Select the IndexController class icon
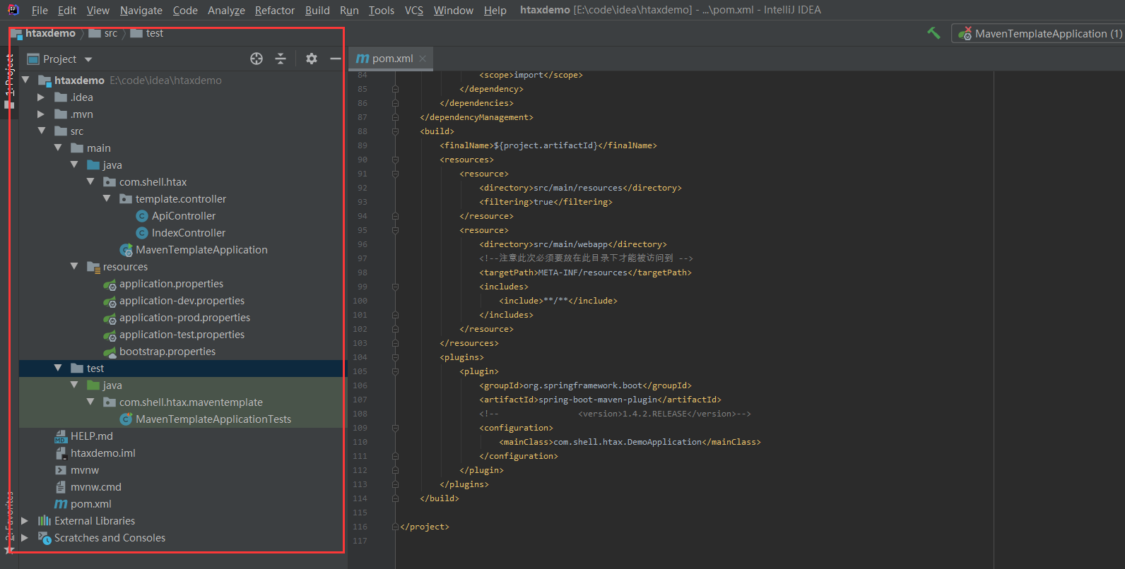 (142, 233)
